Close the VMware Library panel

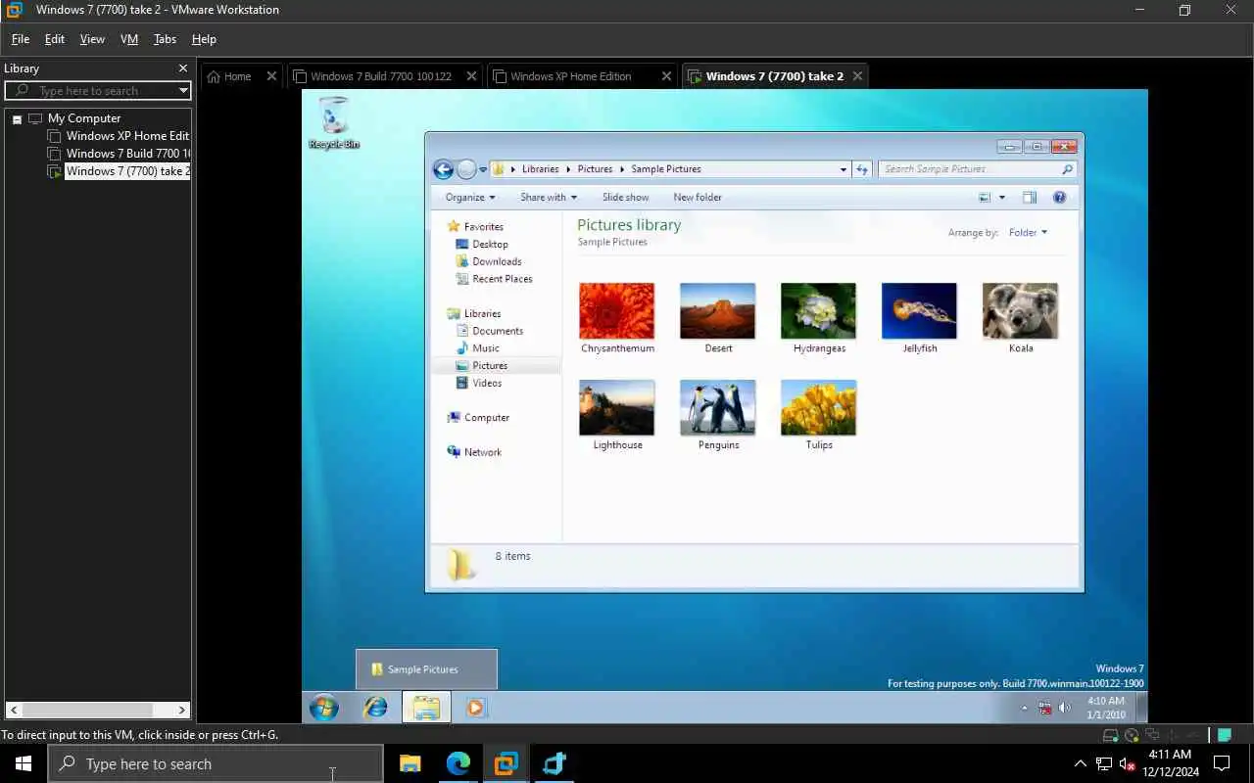[x=182, y=69]
